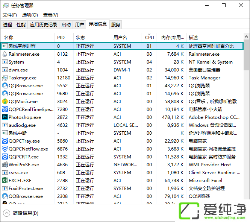250x222 pixels.
Task: Click QQBrowser.exe icon with PID 2308
Action: (5, 196)
